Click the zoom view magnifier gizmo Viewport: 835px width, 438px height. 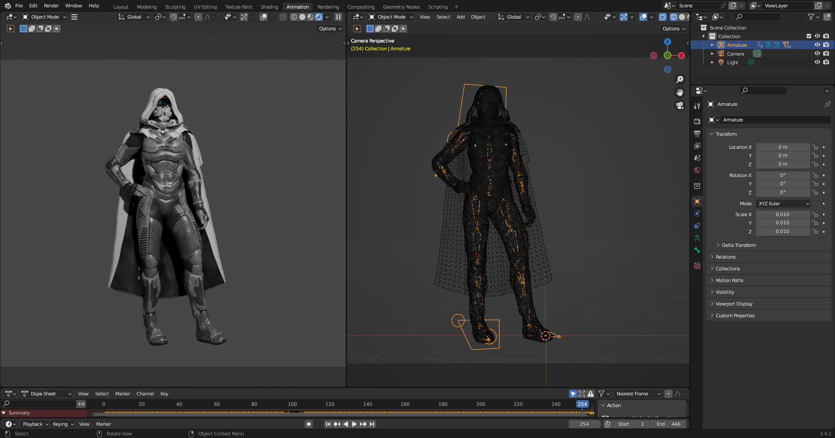pyautogui.click(x=680, y=79)
